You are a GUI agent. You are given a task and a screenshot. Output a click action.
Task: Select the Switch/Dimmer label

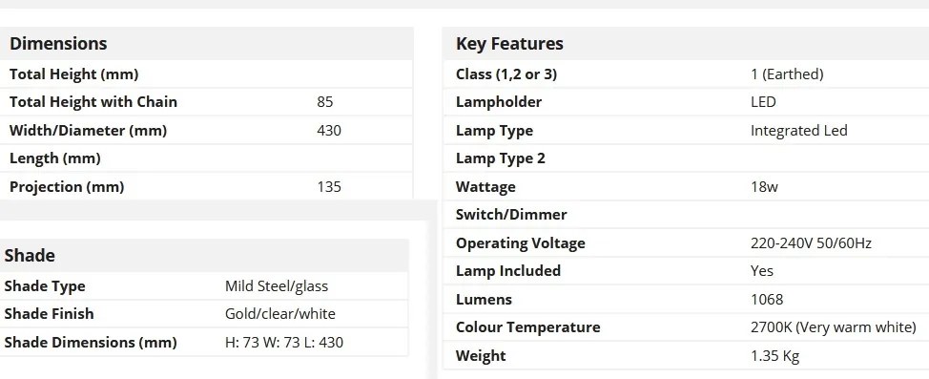[511, 215]
